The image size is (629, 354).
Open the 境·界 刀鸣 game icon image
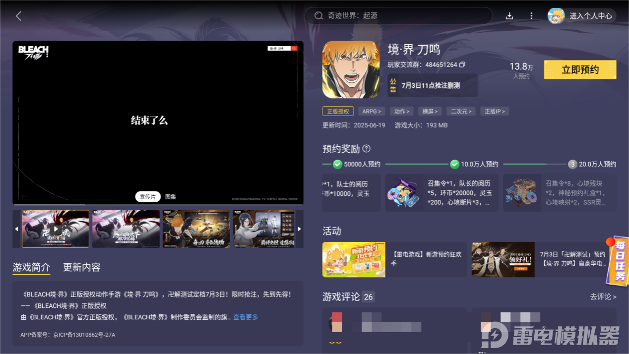pyautogui.click(x=351, y=69)
